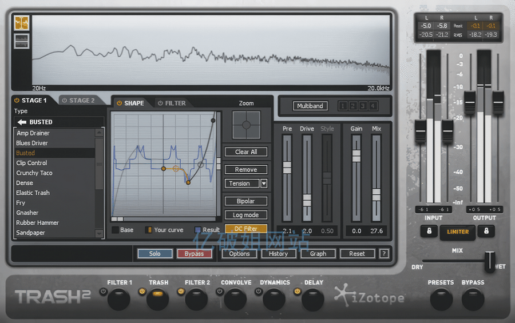This screenshot has height=323, width=515.
Task: Select Rubber Hammer distortion type
Action: pyautogui.click(x=38, y=223)
